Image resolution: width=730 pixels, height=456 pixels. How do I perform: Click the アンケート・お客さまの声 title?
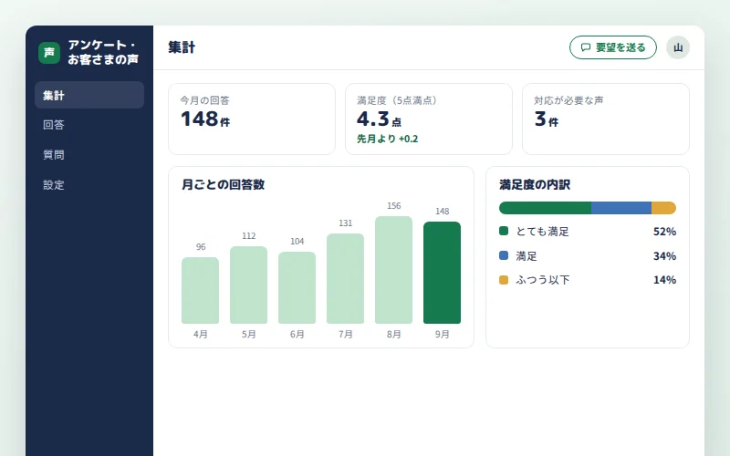[x=103, y=52]
